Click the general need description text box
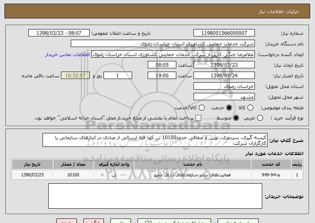315x223 pixels. [x=155, y=140]
